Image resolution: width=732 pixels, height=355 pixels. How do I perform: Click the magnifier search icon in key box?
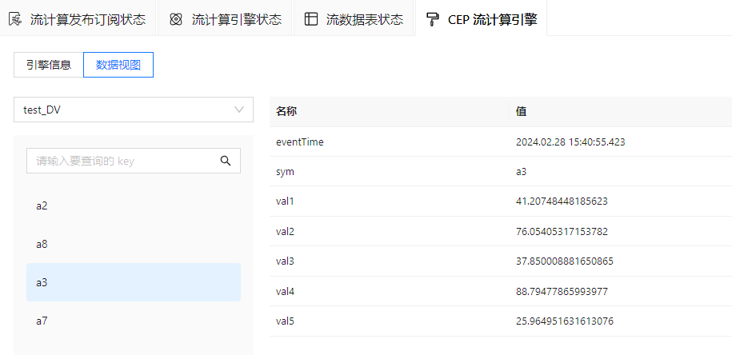226,161
